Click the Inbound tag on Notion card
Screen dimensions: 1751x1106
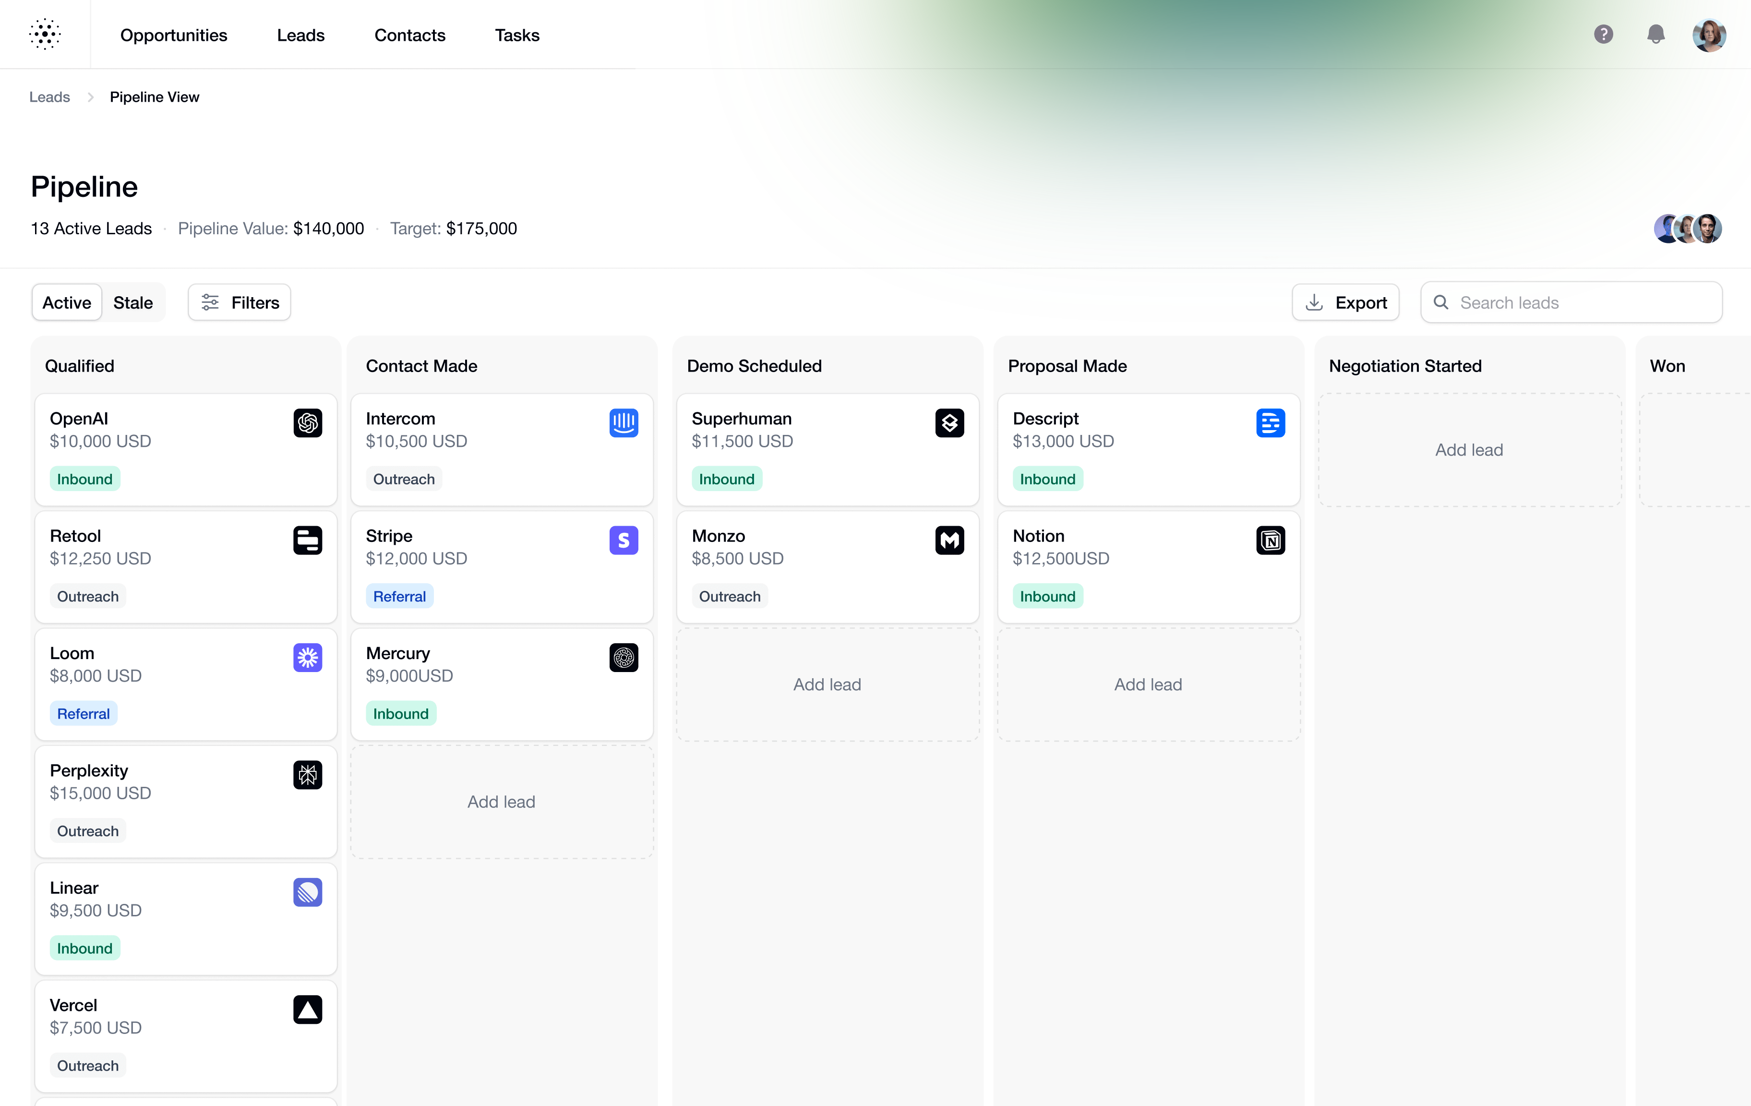1048,596
